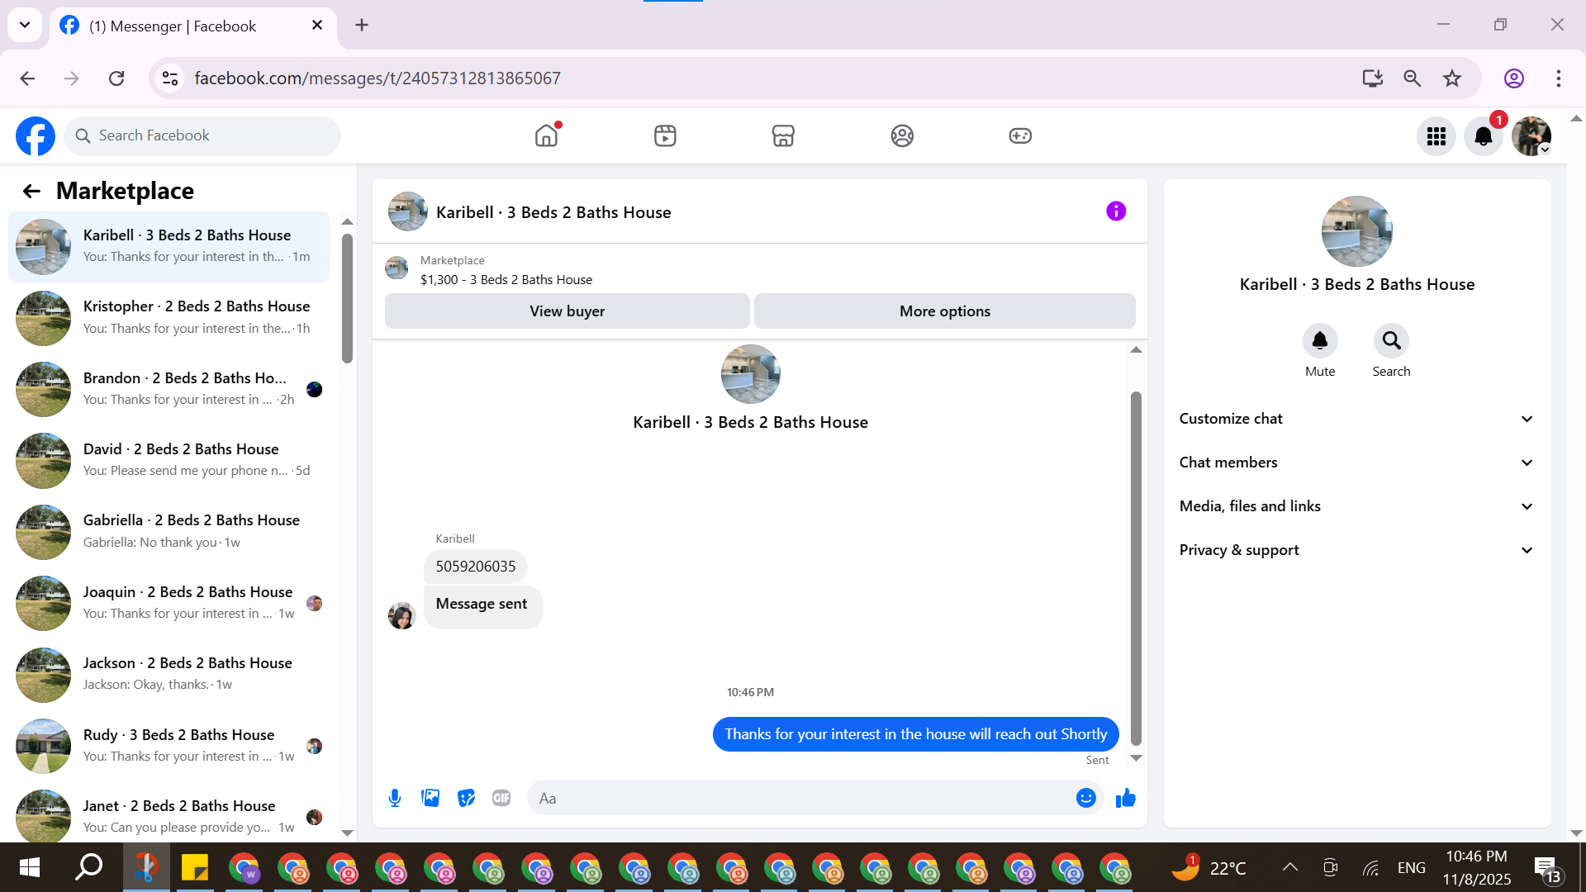Expand the Customize chat section

(x=1356, y=419)
